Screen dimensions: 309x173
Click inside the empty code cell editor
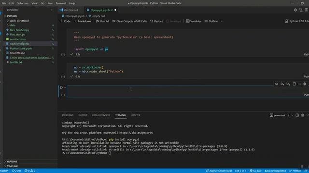click(188, 91)
